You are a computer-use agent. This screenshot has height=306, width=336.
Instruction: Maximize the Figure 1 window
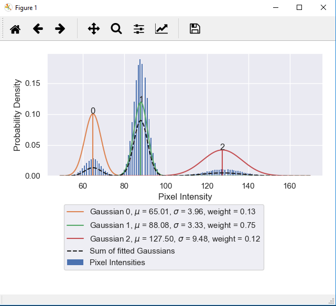coord(299,7)
